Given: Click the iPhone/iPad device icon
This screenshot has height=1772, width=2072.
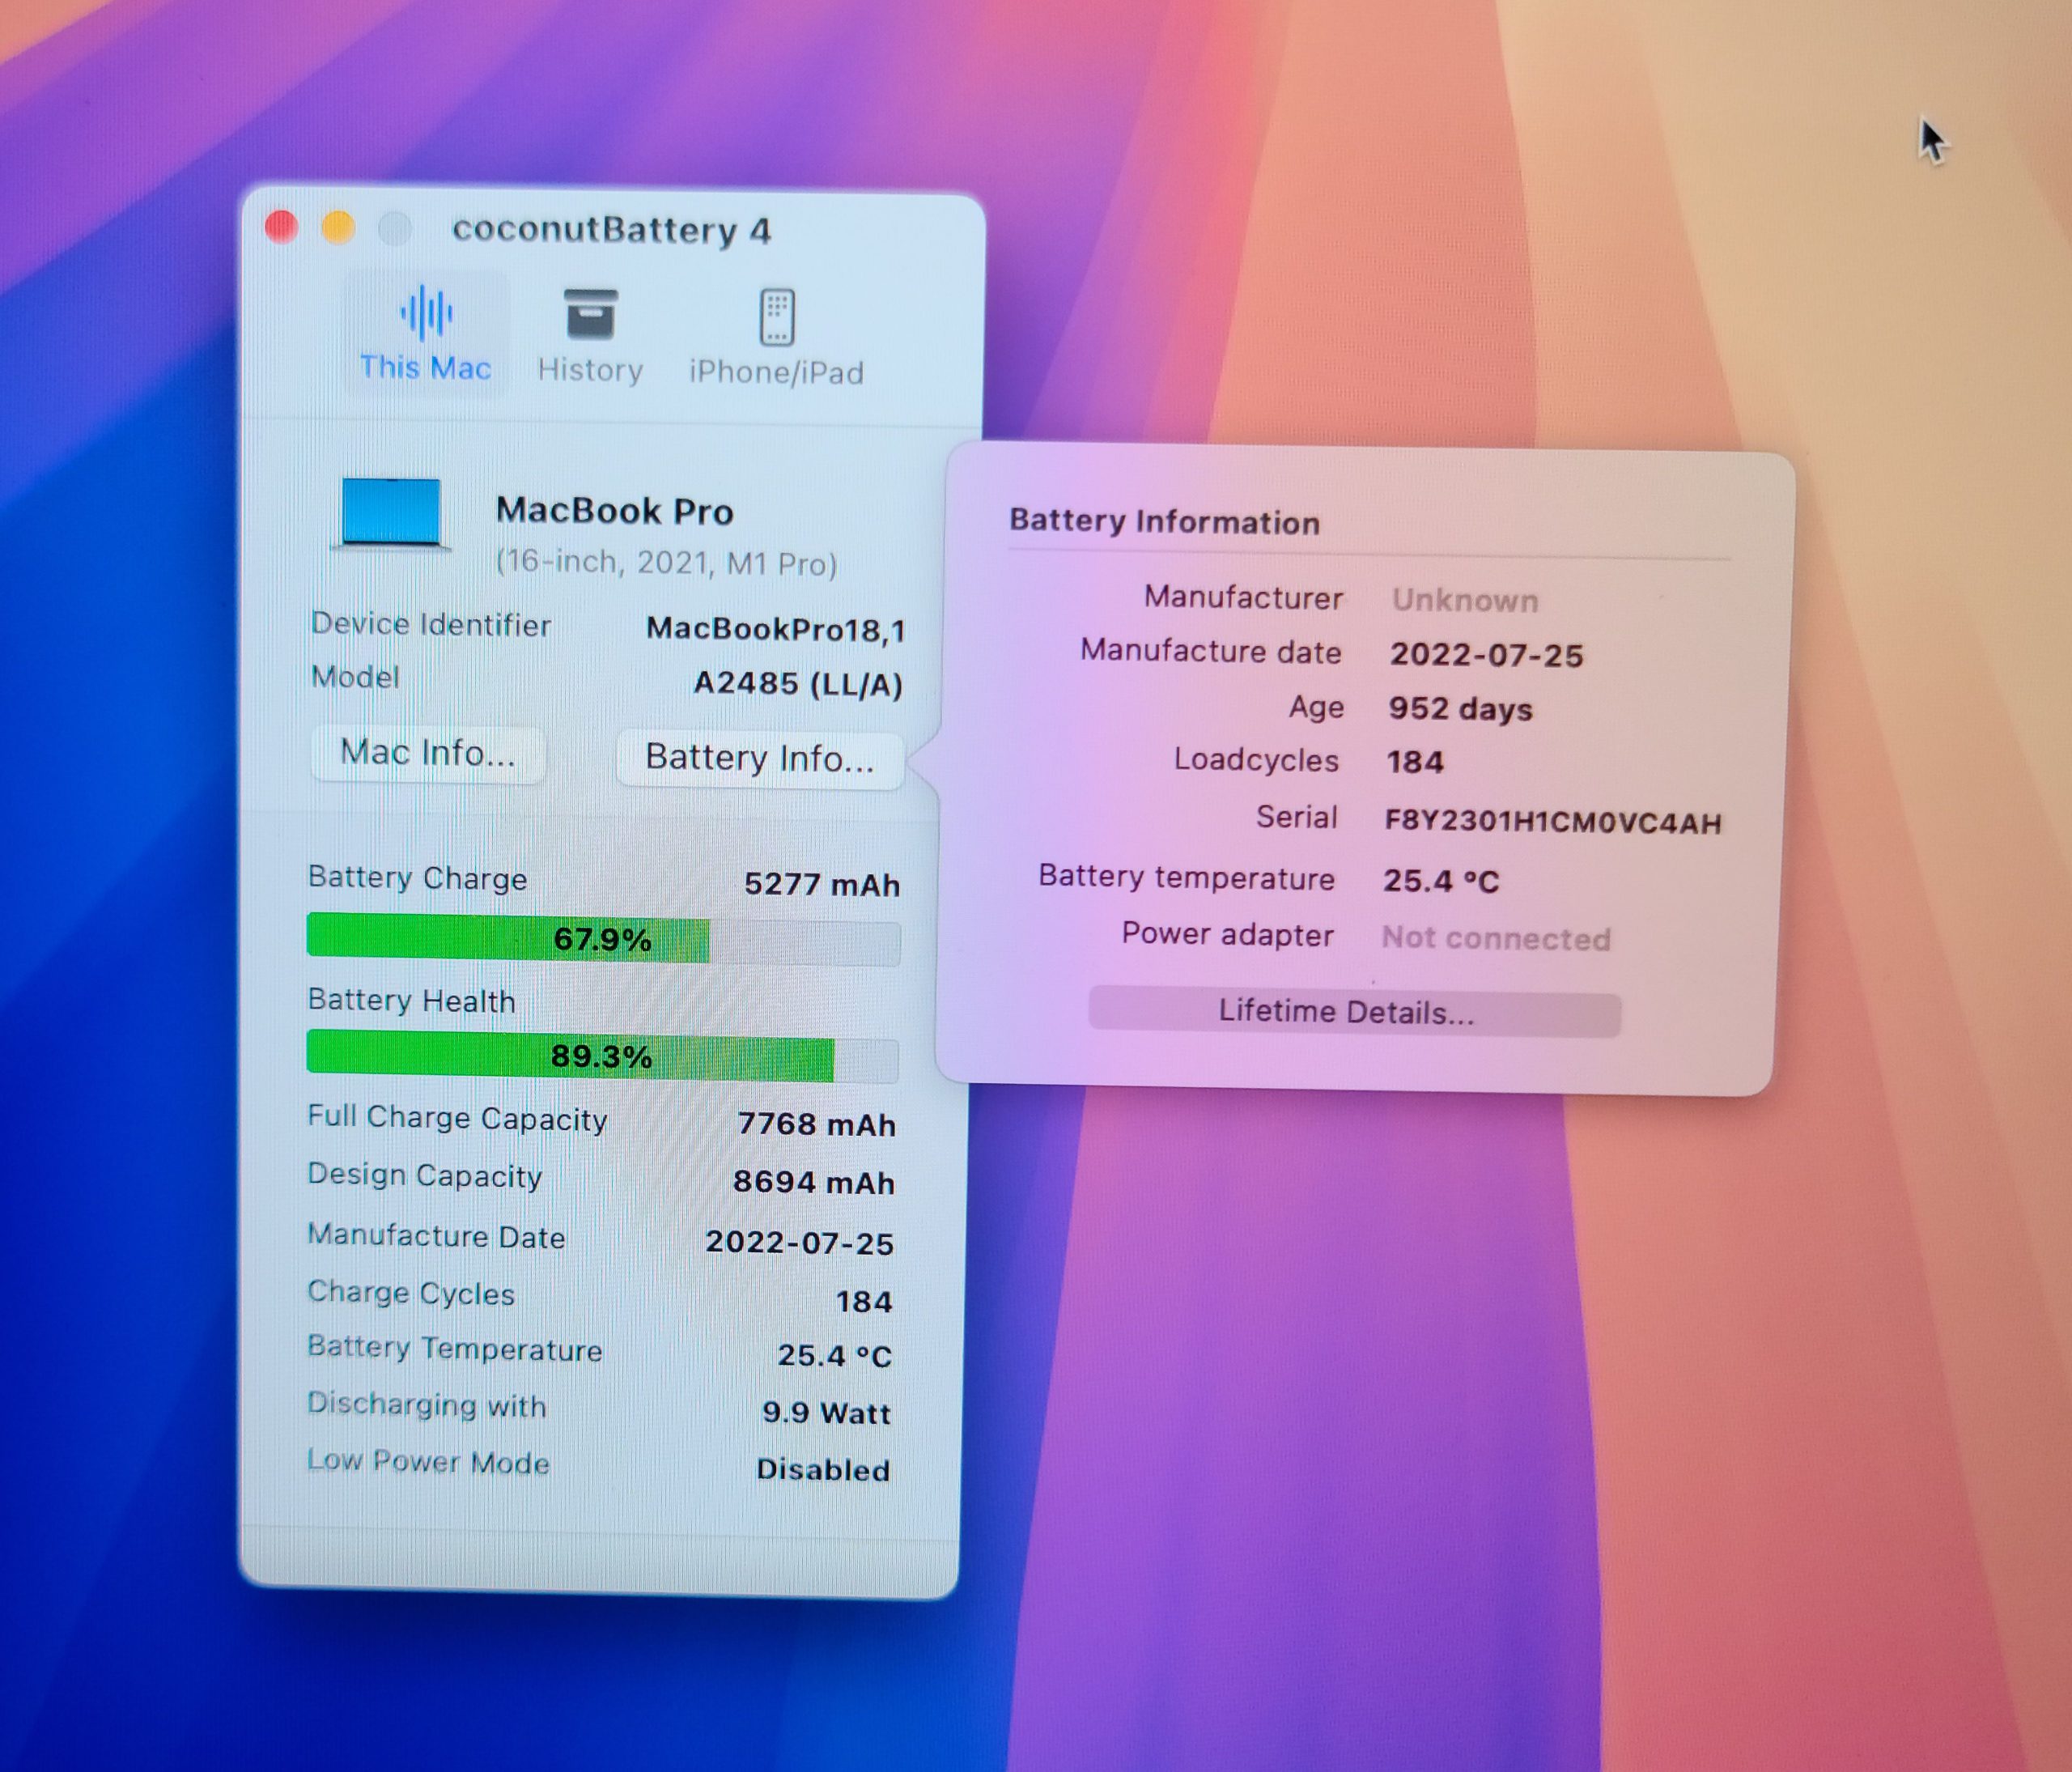Looking at the screenshot, I should coord(777,317).
